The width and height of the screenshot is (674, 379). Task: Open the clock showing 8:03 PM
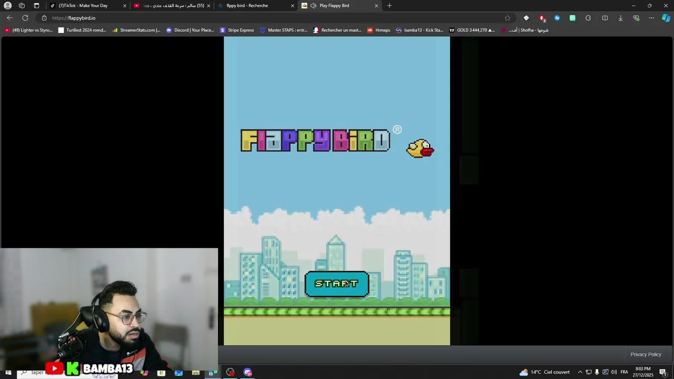click(x=643, y=372)
